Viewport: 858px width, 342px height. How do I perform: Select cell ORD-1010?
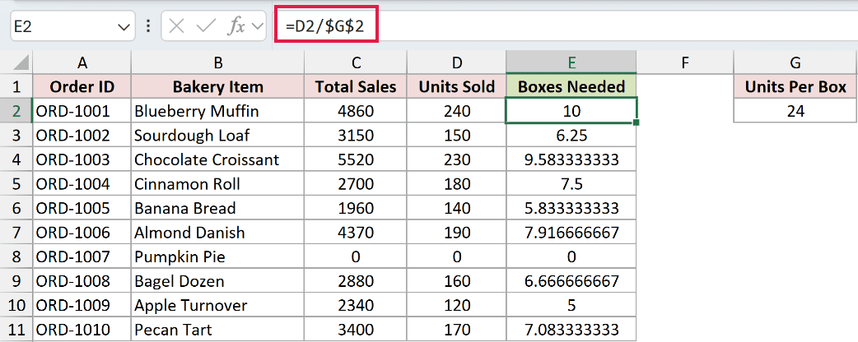pyautogui.click(x=82, y=330)
